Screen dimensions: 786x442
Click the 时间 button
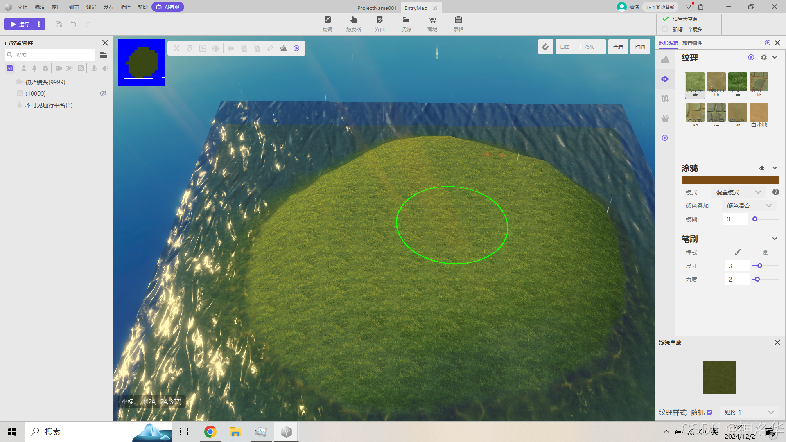[x=640, y=47]
